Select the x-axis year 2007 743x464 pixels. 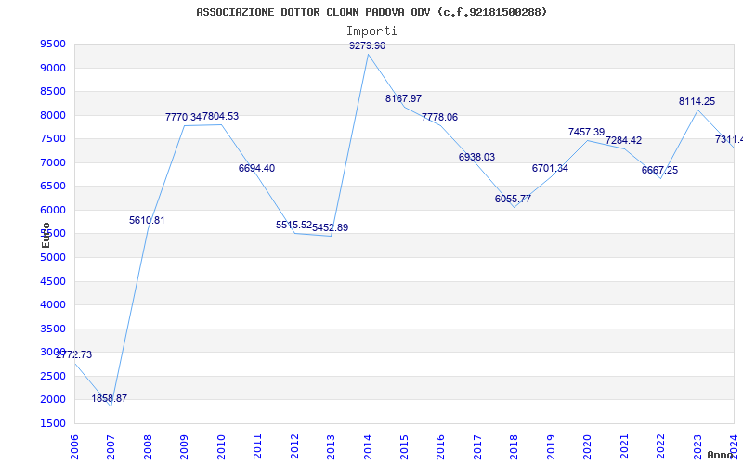tap(111, 446)
